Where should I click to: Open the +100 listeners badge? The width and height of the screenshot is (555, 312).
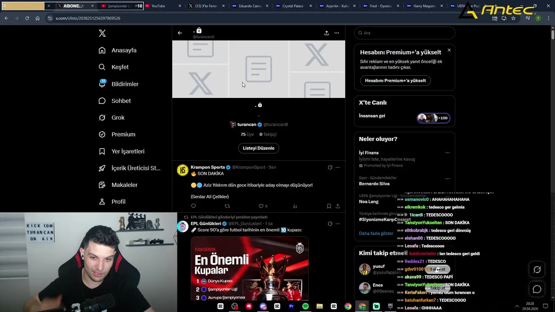[434, 118]
